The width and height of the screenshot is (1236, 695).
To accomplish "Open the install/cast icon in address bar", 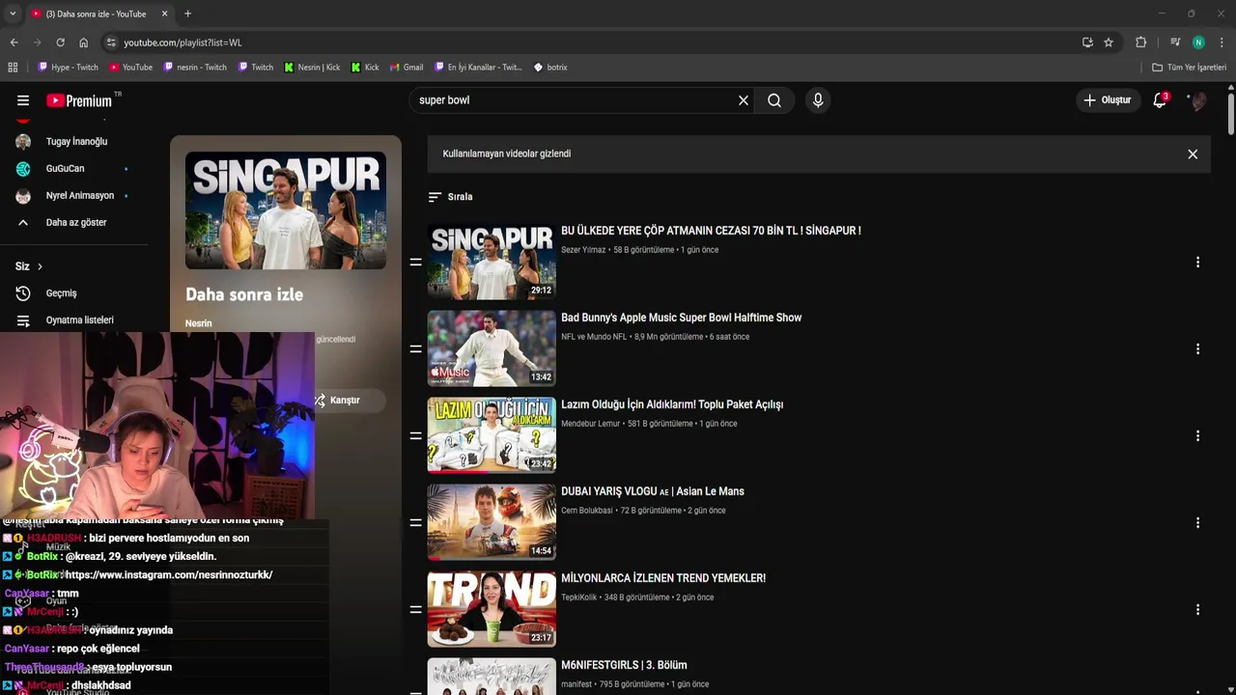I will point(1087,42).
